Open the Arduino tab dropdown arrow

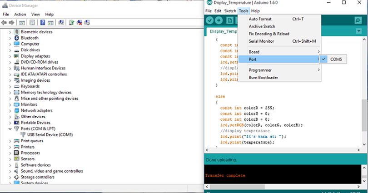358,31
